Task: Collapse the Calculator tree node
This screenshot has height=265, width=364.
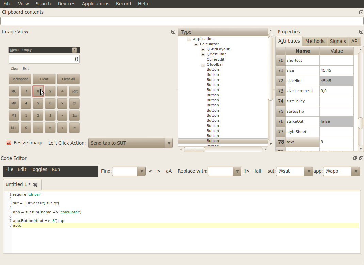Action: (x=196, y=44)
